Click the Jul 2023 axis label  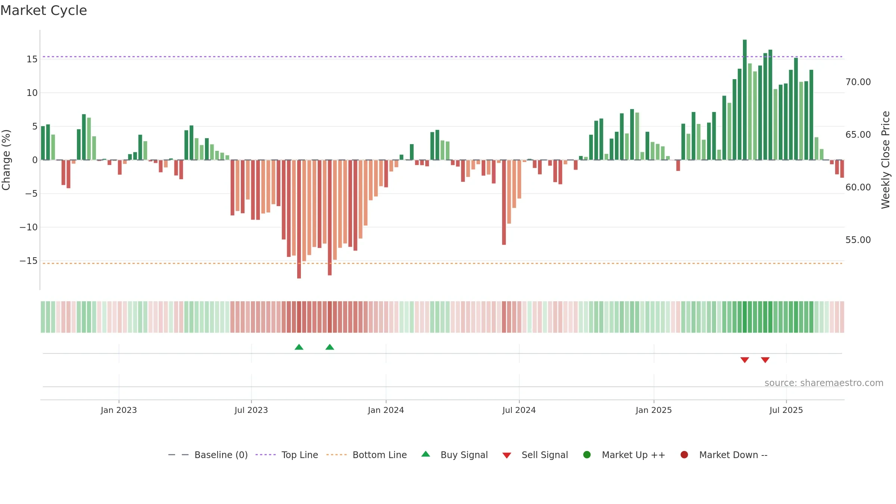pos(251,410)
